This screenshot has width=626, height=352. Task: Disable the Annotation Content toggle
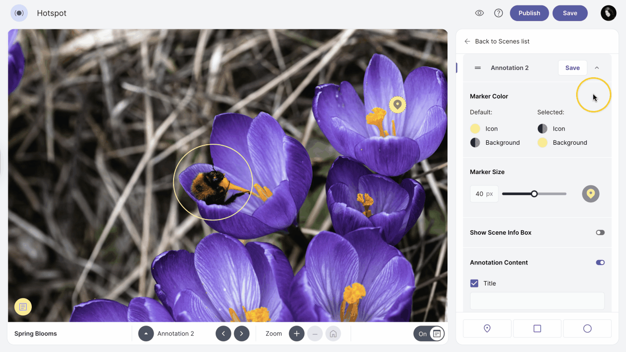(600, 263)
